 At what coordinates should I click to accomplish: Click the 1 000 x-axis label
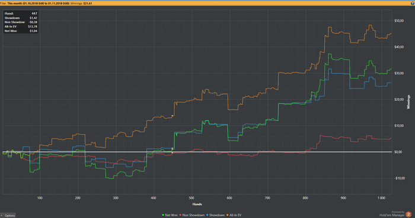[x=381, y=198]
